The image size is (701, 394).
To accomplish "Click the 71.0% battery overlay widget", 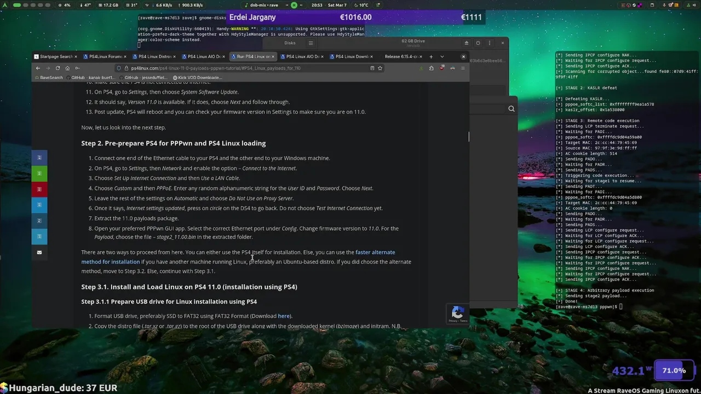I will pyautogui.click(x=674, y=370).
